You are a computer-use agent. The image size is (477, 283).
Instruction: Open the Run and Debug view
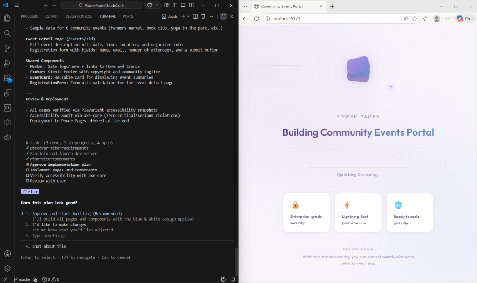tap(7, 63)
